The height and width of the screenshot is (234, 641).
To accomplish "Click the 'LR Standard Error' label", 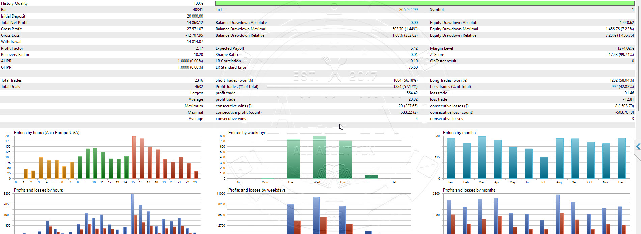I will (231, 67).
